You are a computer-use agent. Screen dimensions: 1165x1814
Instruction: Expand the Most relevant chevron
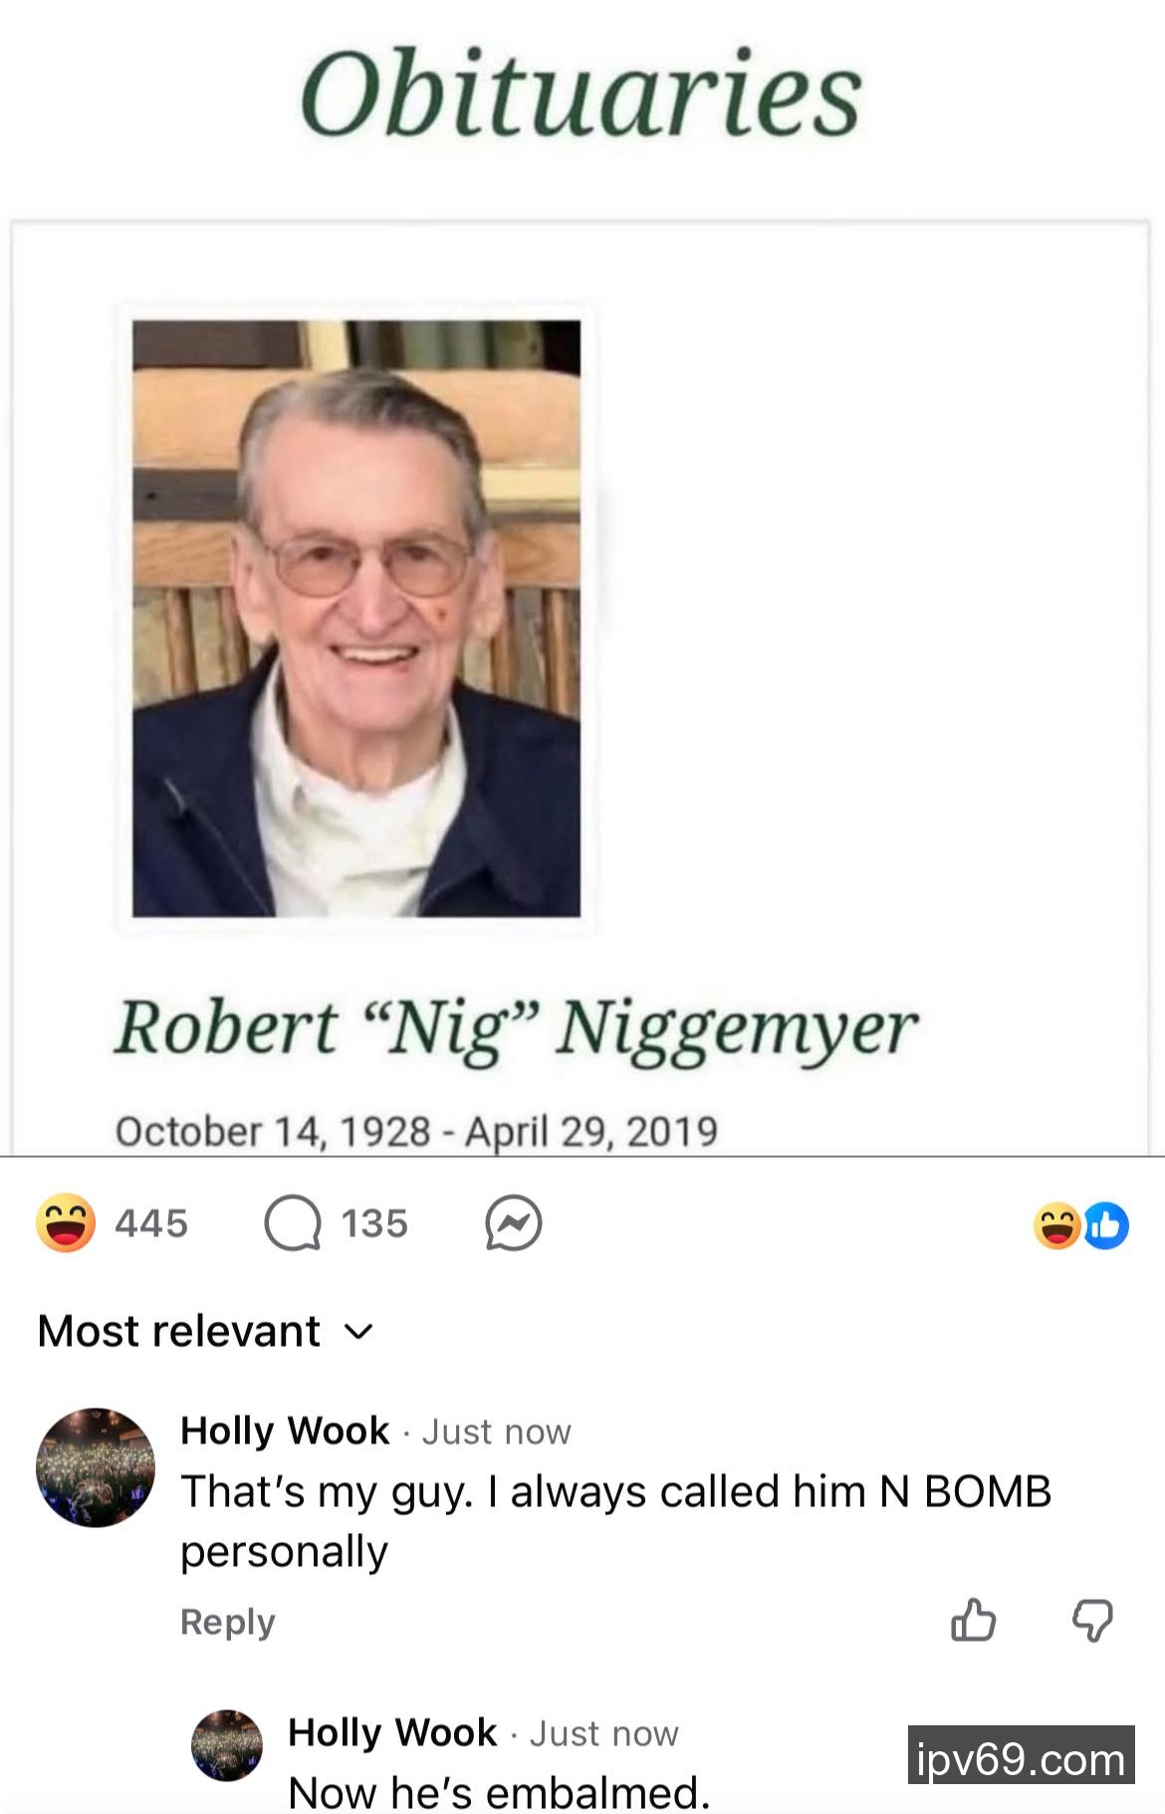pos(357,1332)
